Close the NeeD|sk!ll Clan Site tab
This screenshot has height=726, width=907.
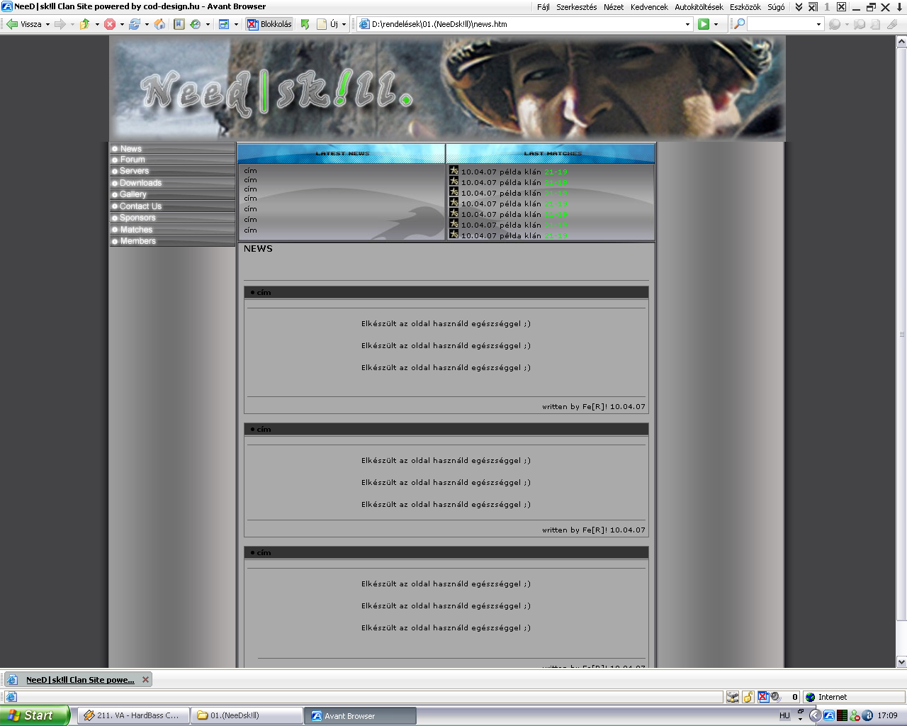[145, 679]
